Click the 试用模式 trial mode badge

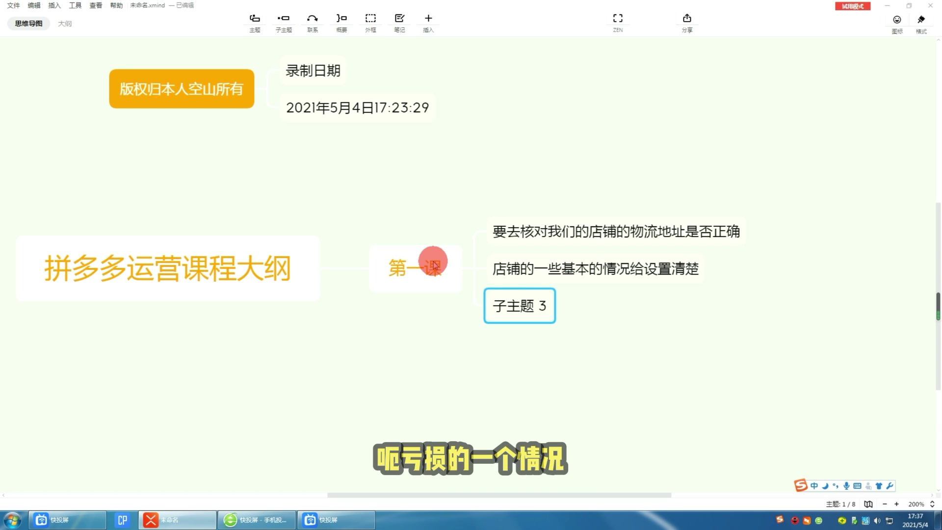pyautogui.click(x=853, y=6)
